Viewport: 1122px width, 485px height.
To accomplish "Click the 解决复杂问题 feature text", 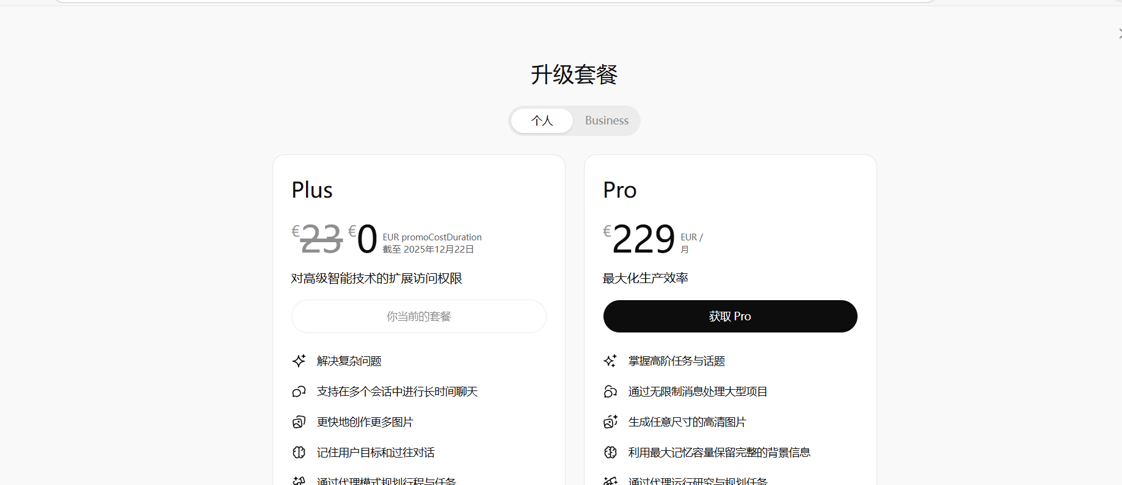I will (x=349, y=361).
